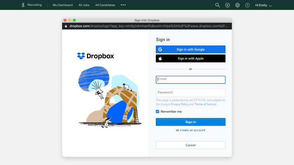Click the lock icon in address bar
Viewport: 294px width, 165px height.
point(66,26)
